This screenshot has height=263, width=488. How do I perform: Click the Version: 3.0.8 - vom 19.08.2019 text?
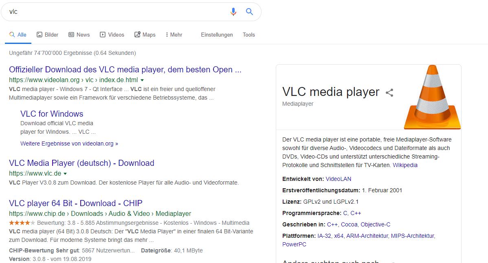[x=50, y=259]
